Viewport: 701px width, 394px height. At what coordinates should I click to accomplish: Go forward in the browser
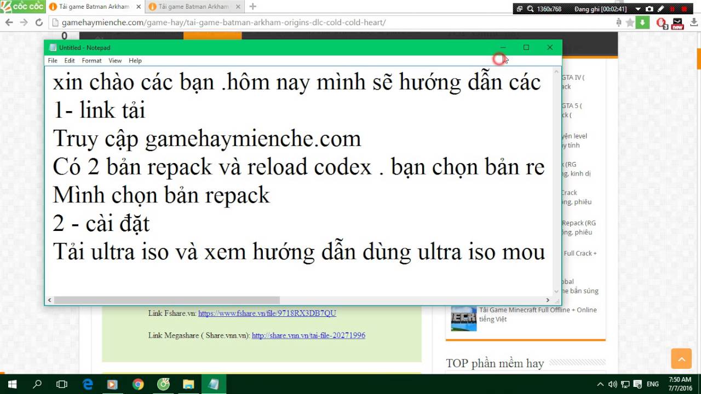[x=24, y=22]
